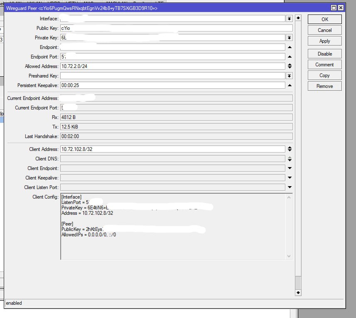Click the Allowed Address field 10.72.2.0/24

pyautogui.click(x=172, y=66)
